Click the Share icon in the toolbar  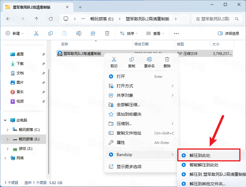(93, 33)
